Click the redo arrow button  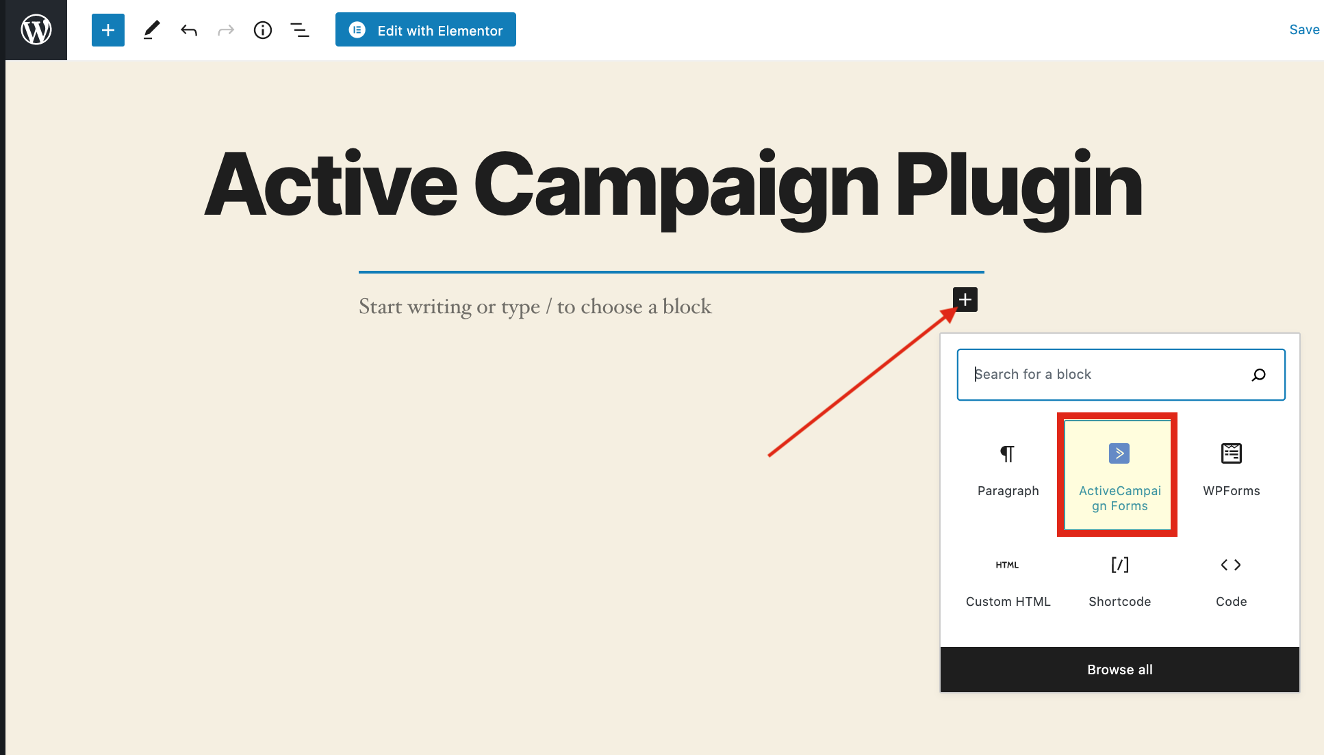225,29
